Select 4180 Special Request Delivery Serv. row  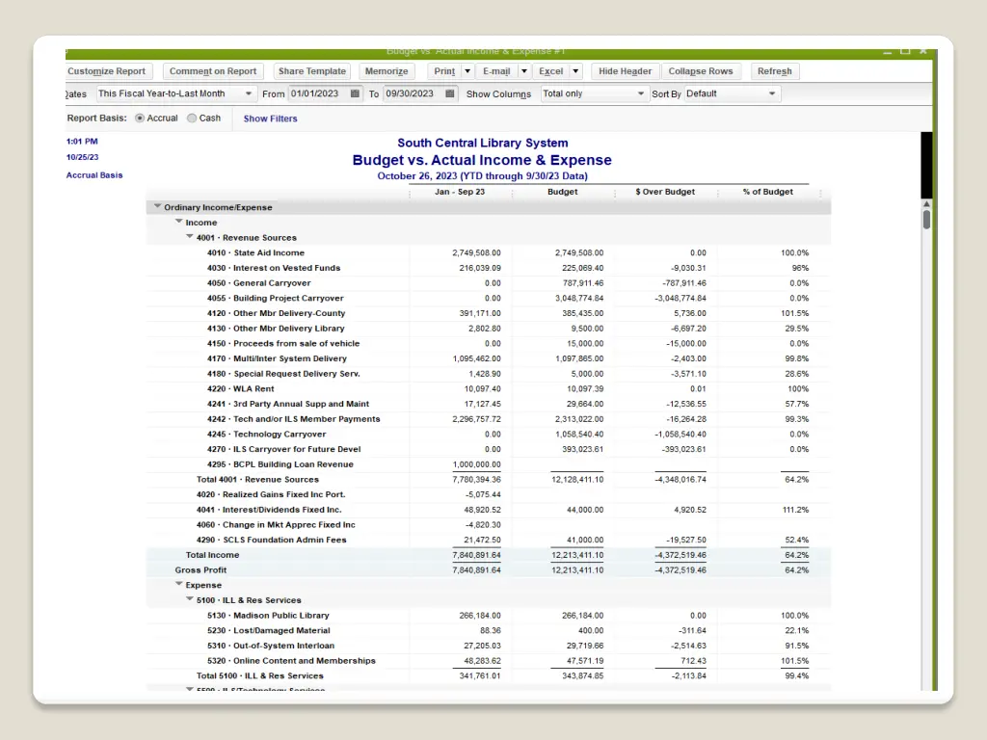click(489, 373)
